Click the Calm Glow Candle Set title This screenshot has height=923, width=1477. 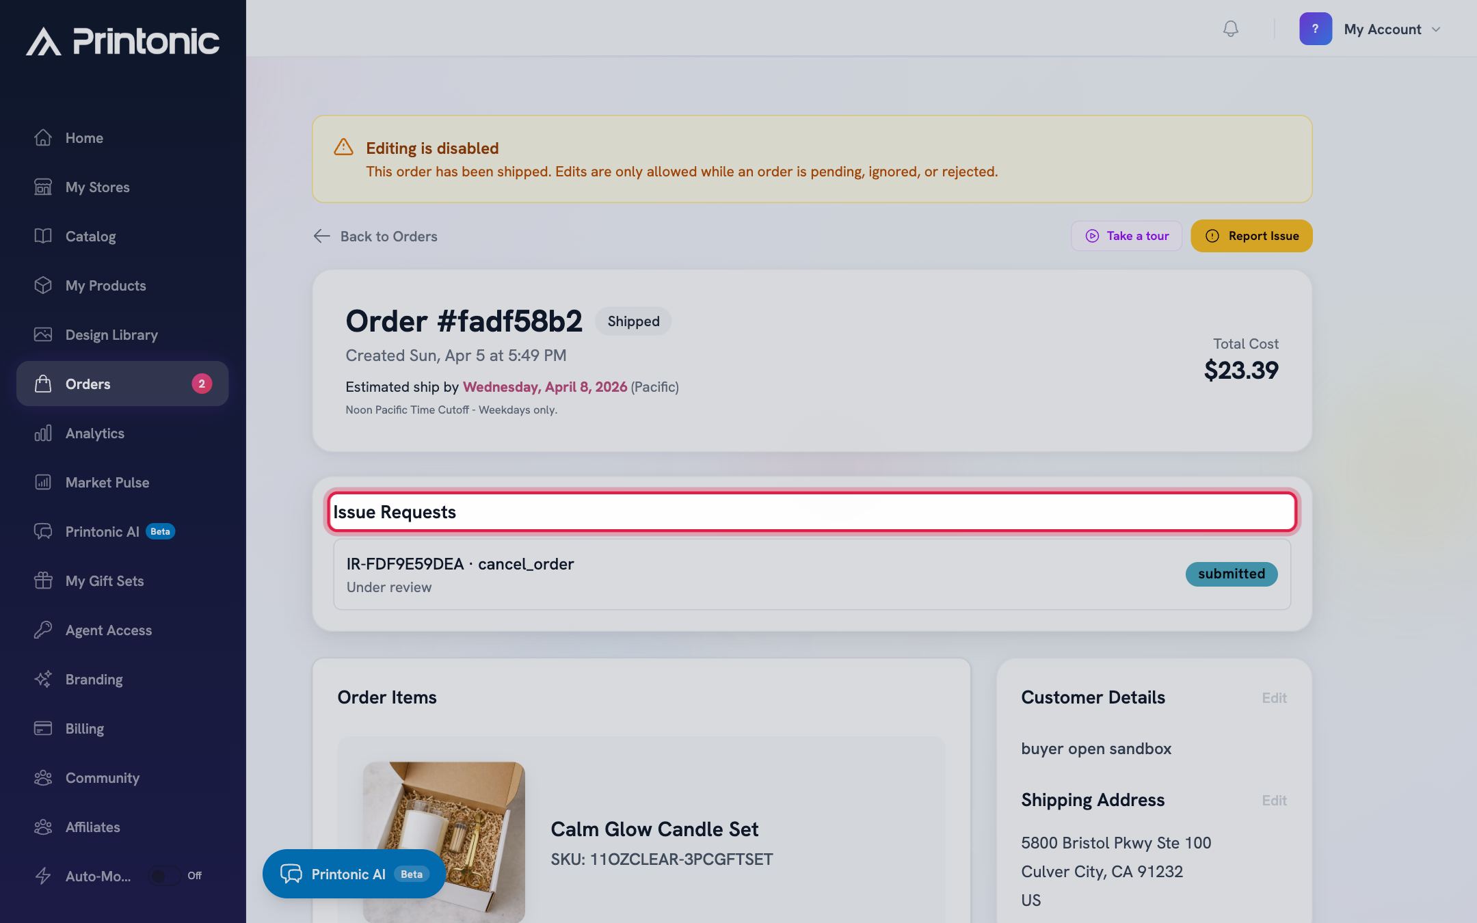click(654, 829)
